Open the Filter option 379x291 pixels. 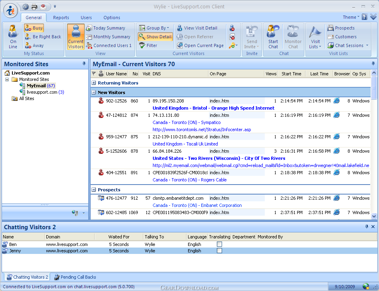[x=148, y=45]
